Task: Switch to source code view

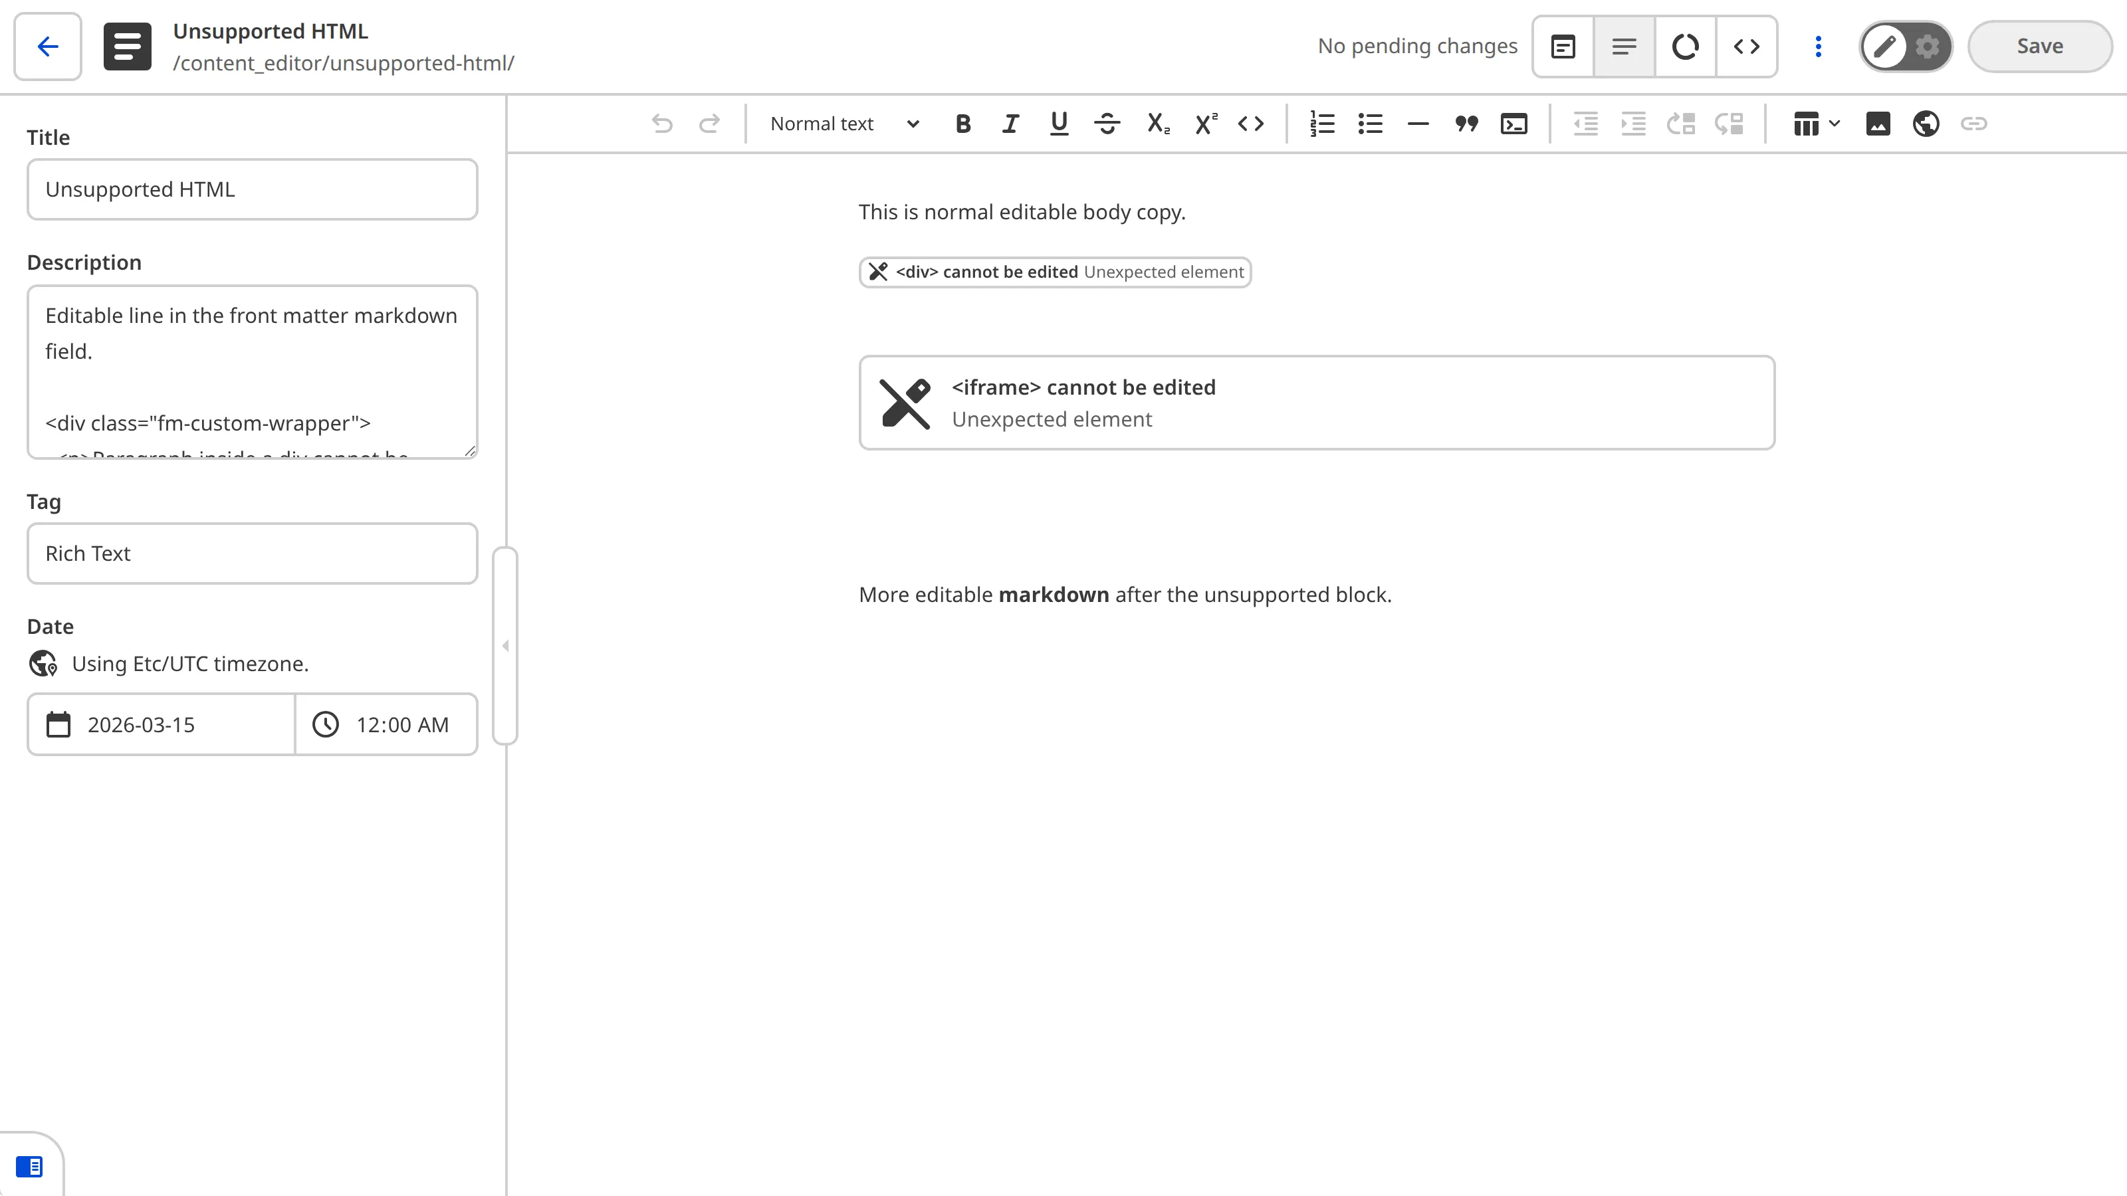Action: [x=1746, y=47]
